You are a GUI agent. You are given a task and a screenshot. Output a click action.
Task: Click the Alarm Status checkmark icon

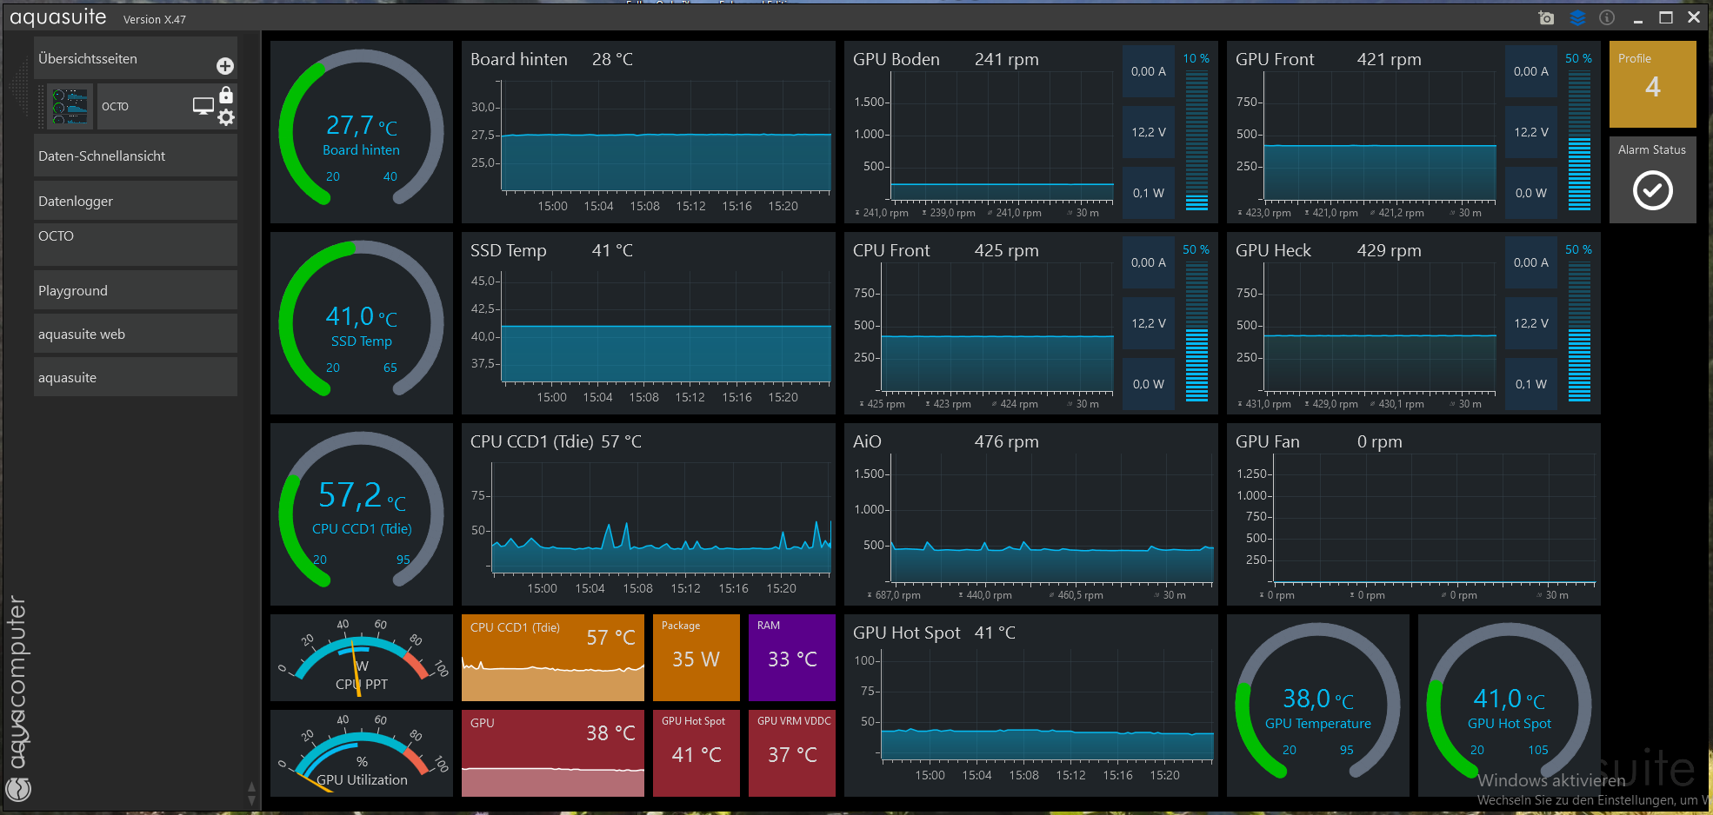pyautogui.click(x=1652, y=190)
